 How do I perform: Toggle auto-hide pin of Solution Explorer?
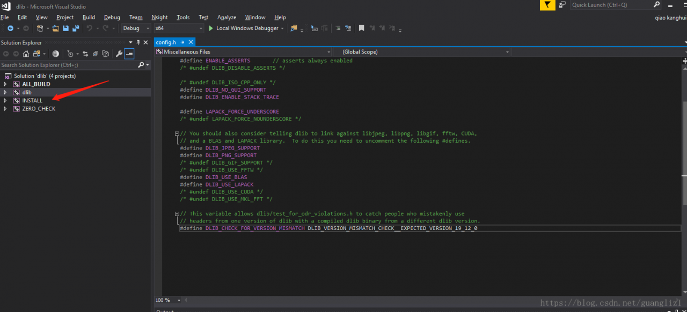(138, 42)
